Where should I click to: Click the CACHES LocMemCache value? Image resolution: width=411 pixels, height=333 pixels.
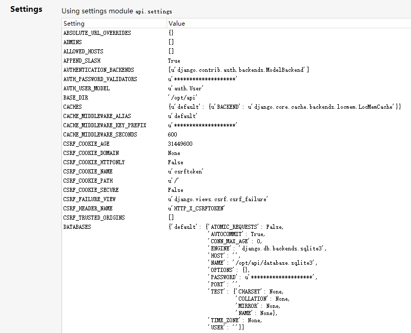coord(284,107)
